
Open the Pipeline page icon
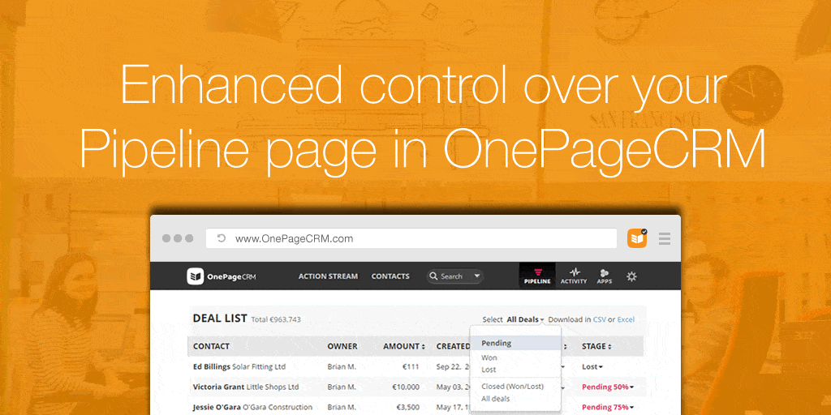[x=537, y=276]
